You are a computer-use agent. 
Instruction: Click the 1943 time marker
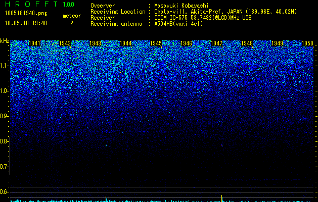coord(96,43)
